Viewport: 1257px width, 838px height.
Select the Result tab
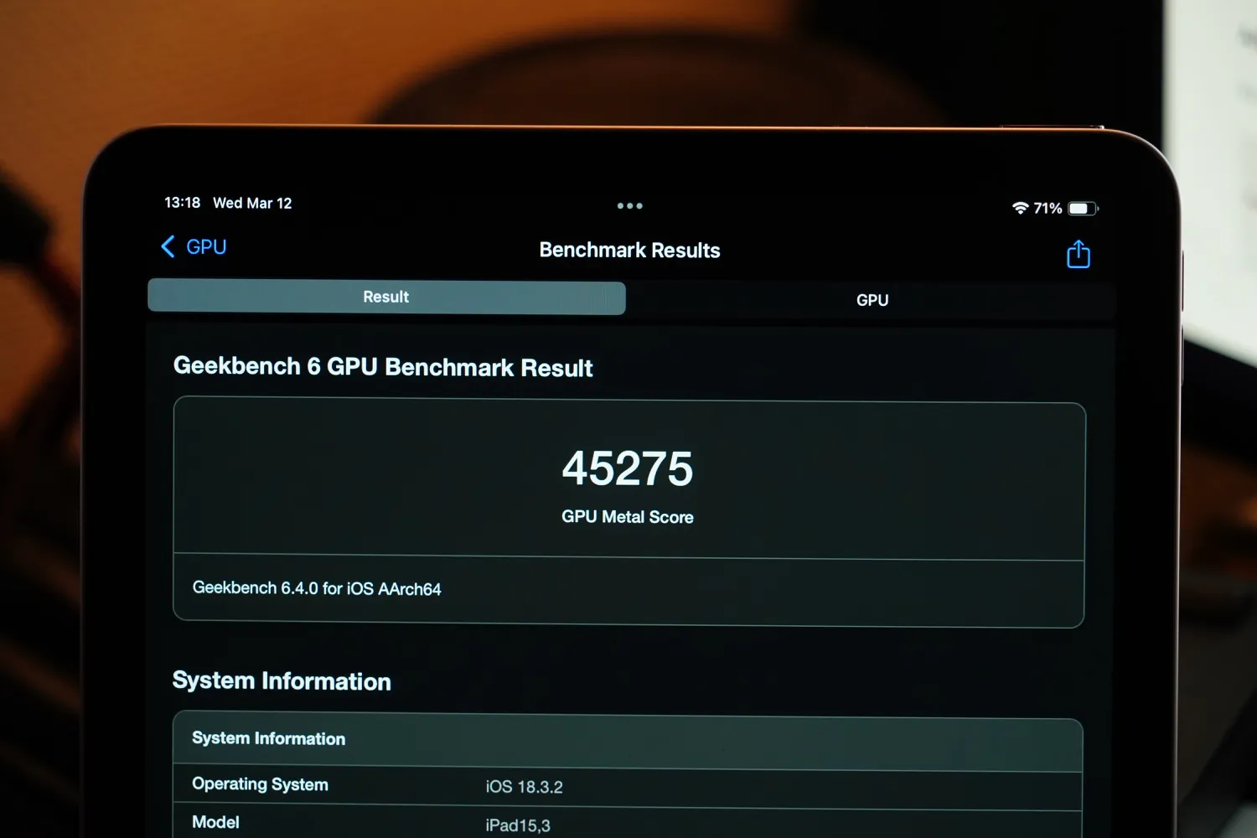tap(386, 297)
